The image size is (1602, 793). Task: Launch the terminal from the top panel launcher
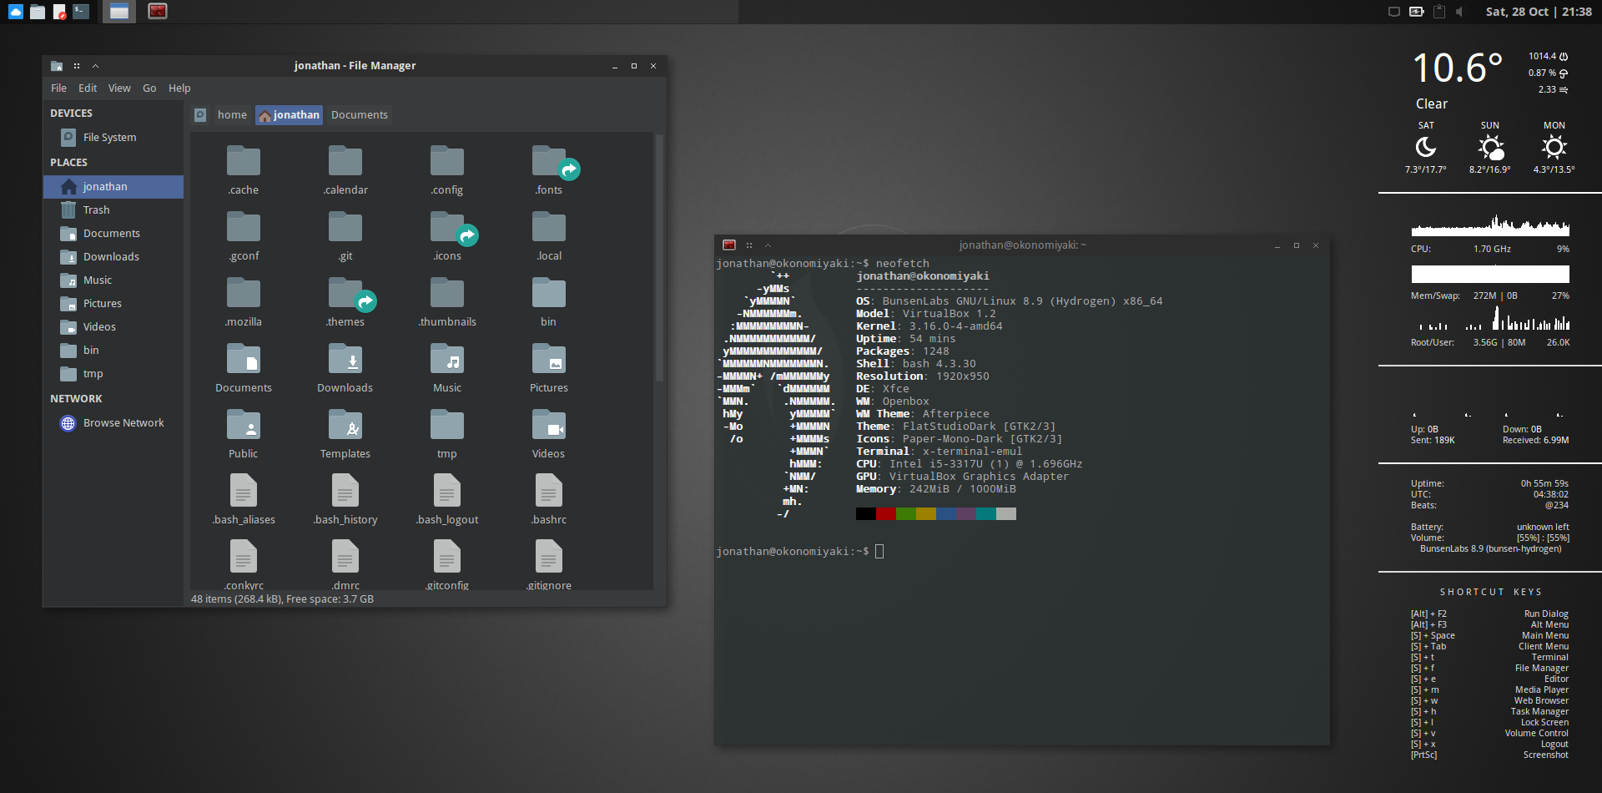(81, 12)
